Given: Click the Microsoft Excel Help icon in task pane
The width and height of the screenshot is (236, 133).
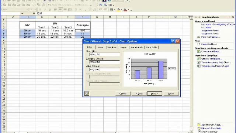Looking at the screenshot, I should pyautogui.click(x=199, y=128).
